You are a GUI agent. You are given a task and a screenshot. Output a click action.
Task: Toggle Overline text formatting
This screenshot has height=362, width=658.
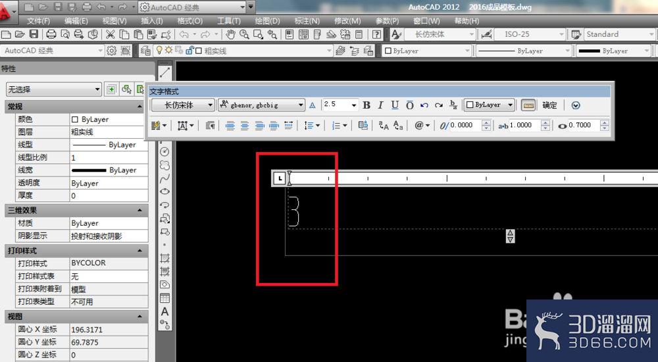[x=409, y=105]
